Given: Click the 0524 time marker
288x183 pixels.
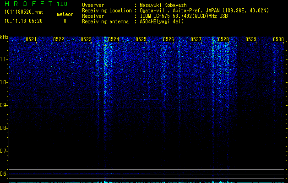Looking at the screenshot, I should 114,39.
